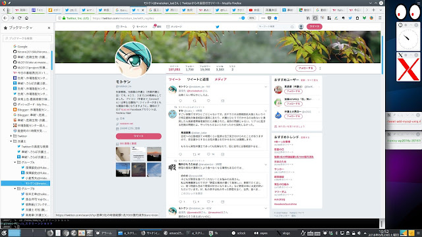Image resolution: width=422 pixels, height=237 pixels.
Task: Open the Library toolbar icon
Action: [x=308, y=18]
